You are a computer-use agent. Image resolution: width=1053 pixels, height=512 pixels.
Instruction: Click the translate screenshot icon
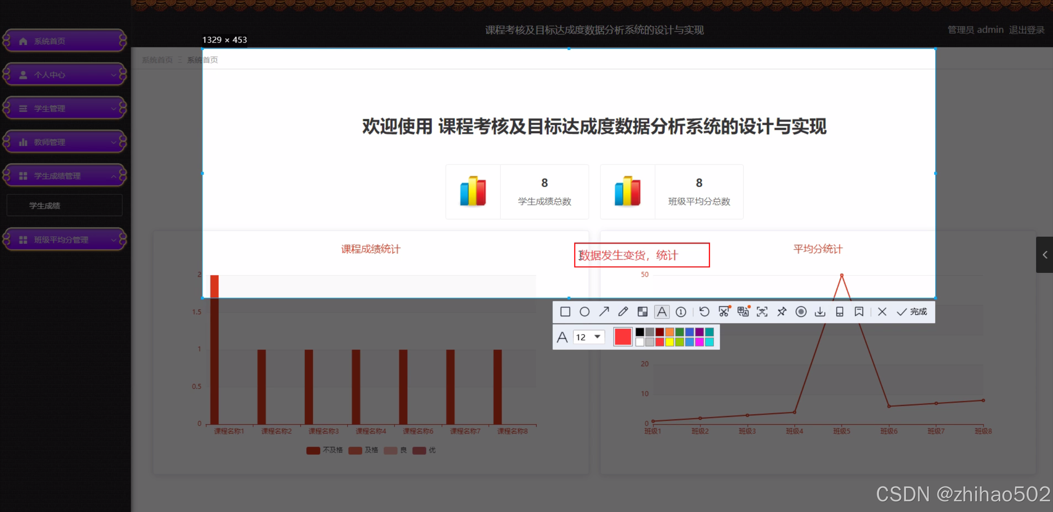(x=743, y=312)
